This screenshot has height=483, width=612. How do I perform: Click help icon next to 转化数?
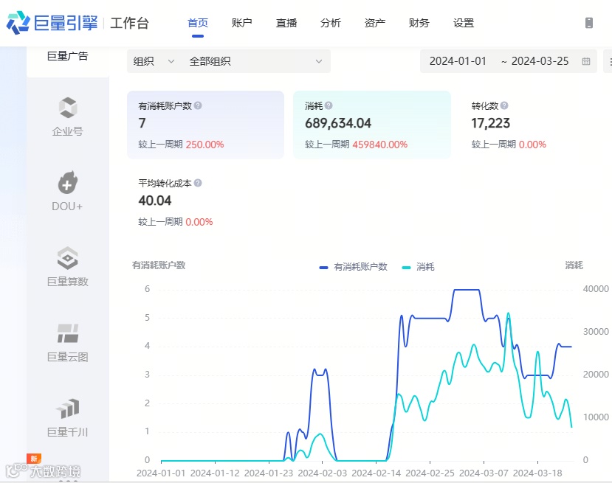pyautogui.click(x=504, y=105)
